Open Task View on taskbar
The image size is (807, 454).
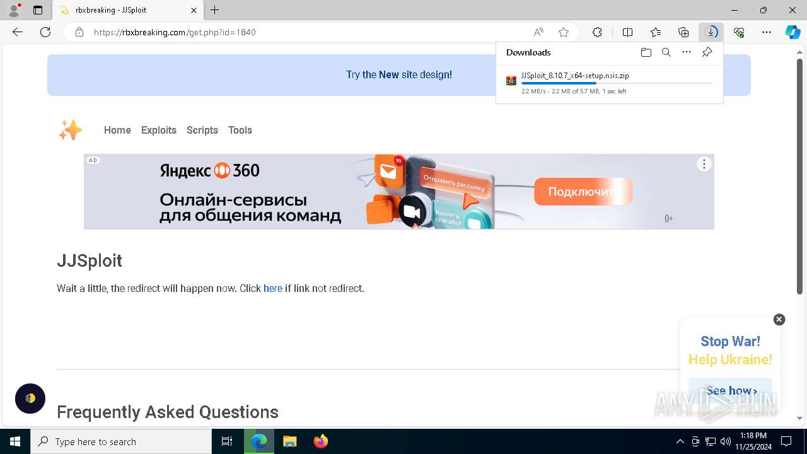click(x=227, y=441)
